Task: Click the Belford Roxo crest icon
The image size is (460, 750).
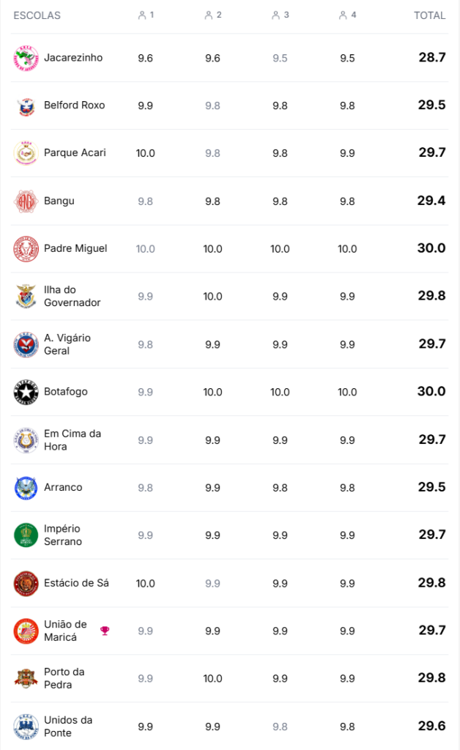Action: tap(26, 105)
